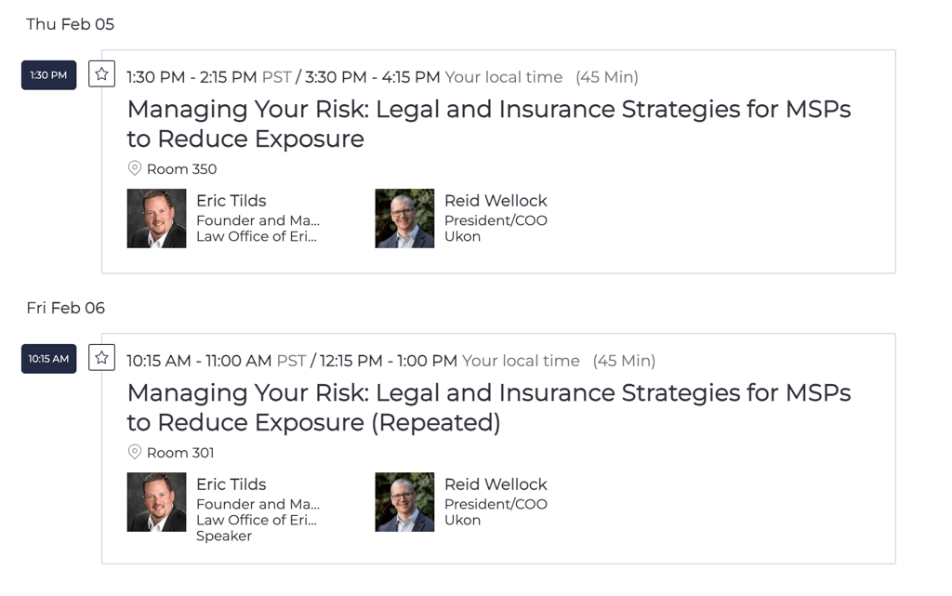
Task: Open Eric Tilds' name in Thursday session
Action: [231, 201]
